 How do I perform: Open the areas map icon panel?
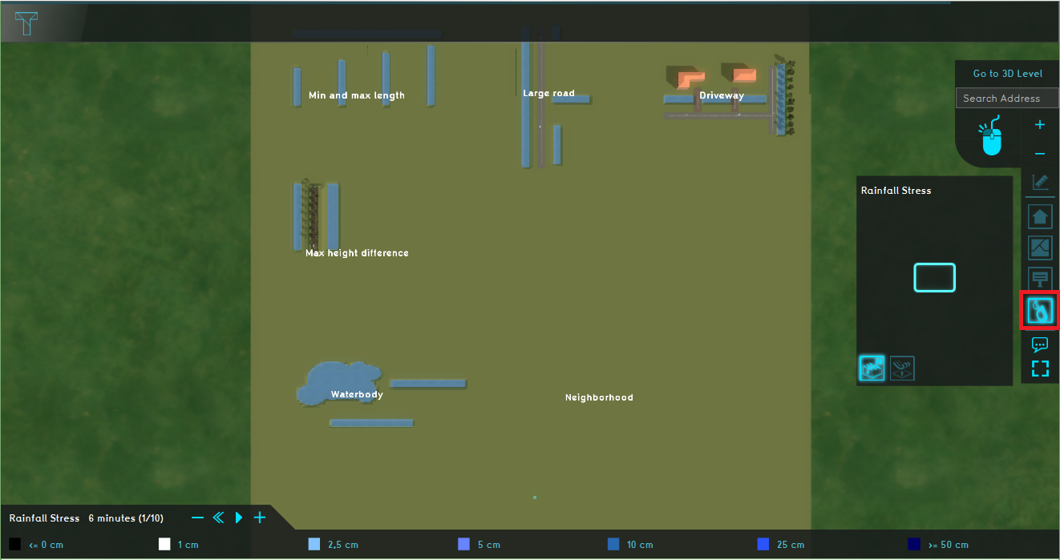1040,248
